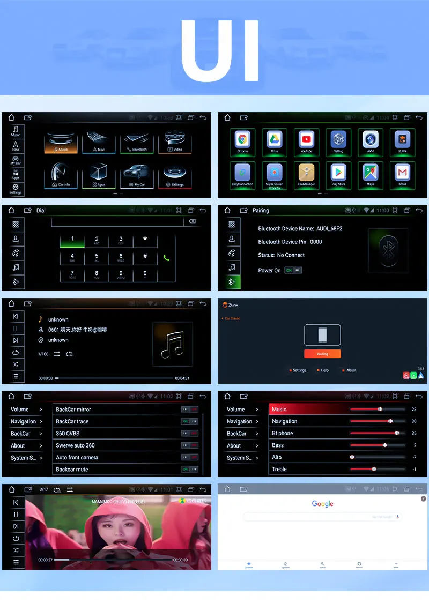Skip to next track in music player sidebar
The width and height of the screenshot is (429, 603).
tap(16, 340)
